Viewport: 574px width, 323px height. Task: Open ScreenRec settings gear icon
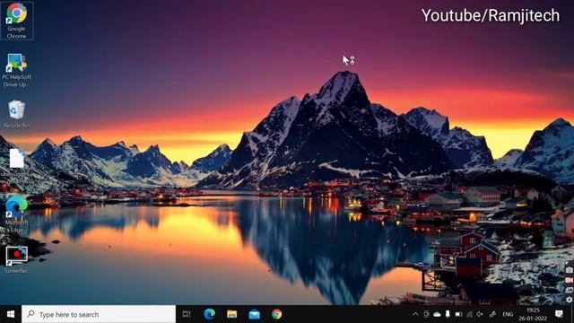point(569,300)
